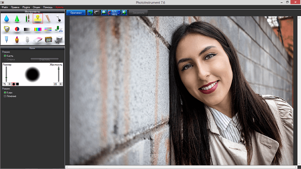This screenshot has height=169, width=301.
Task: Select the light bulb tool
Action: coord(27,39)
